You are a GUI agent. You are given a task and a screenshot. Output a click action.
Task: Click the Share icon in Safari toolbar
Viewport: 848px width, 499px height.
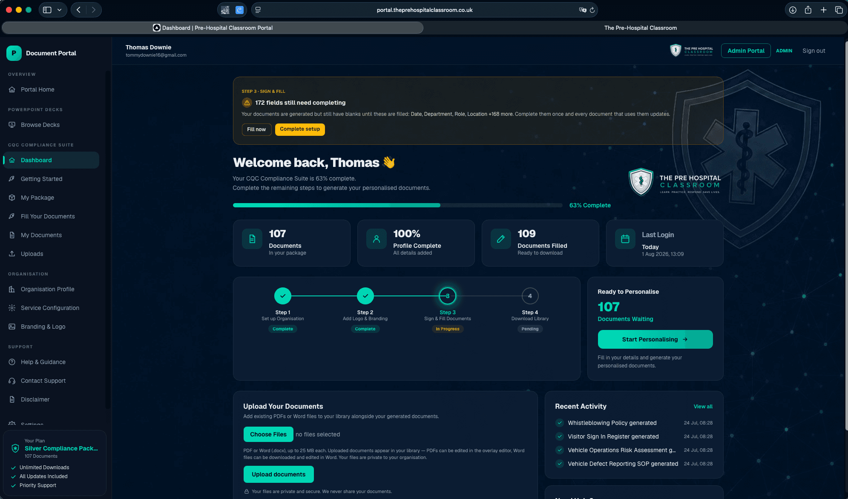point(808,10)
